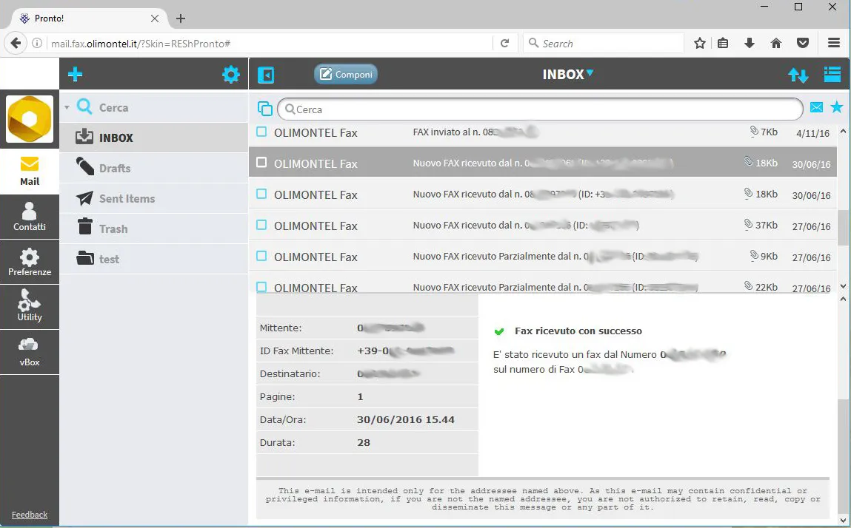Open the Utility module

coord(30,306)
